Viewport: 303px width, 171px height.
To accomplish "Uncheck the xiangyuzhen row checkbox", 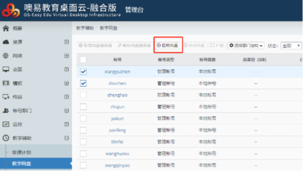I will [83, 71].
